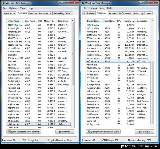Click Show processes from all users, right window

[103, 132]
